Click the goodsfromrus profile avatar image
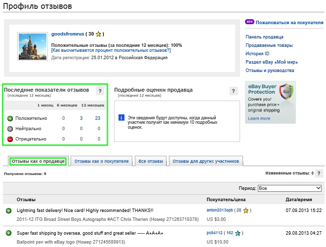326x247 pixels. (x=33, y=46)
